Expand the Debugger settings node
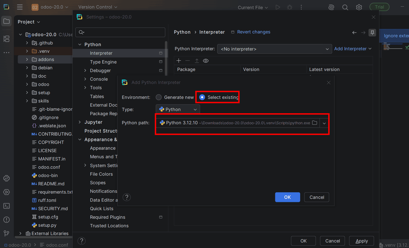This screenshot has height=248, width=409. coord(85,71)
